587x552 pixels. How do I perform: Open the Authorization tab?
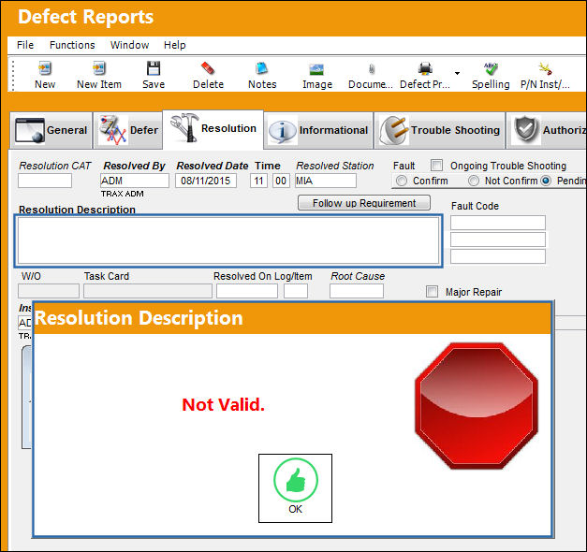[x=547, y=130]
